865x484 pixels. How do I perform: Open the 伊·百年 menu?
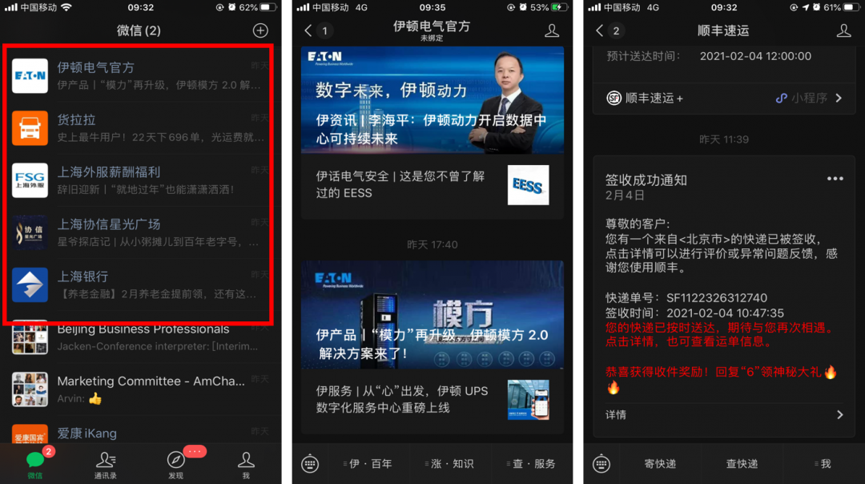point(368,463)
